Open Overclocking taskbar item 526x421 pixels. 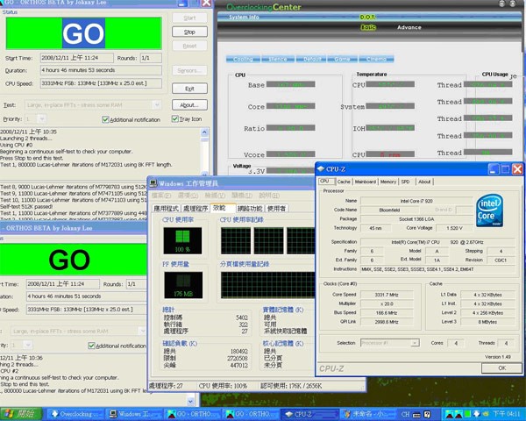75,414
